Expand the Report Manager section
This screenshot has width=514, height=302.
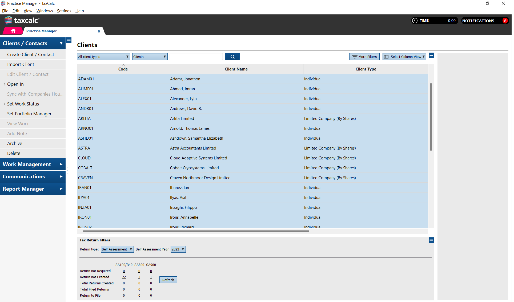coord(33,189)
